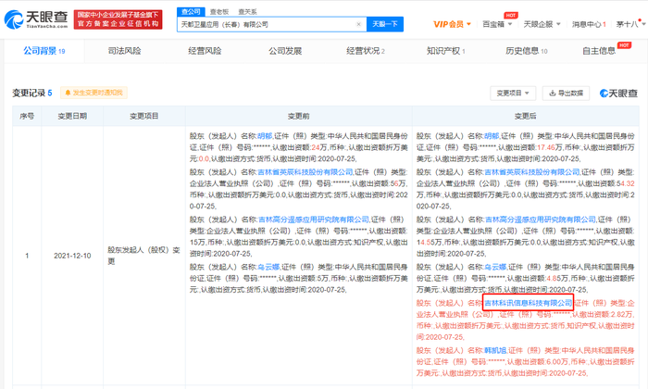Click the Tianyancha watermark logo beside export
Image resolution: width=648 pixels, height=389 pixels.
(618, 94)
